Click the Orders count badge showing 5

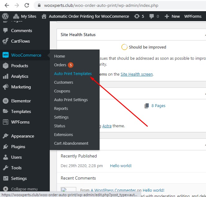(71, 65)
